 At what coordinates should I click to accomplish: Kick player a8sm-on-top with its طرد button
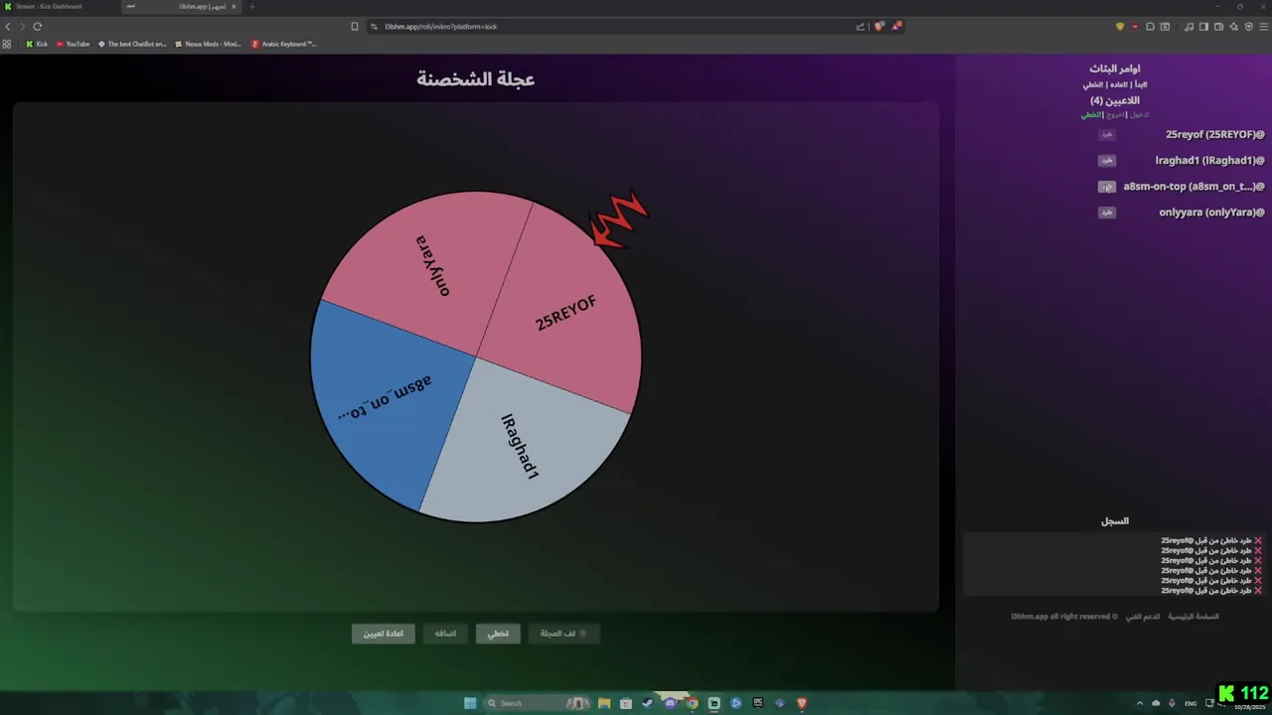1107,187
